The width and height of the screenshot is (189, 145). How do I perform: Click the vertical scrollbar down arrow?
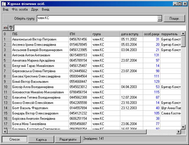pos(183,127)
